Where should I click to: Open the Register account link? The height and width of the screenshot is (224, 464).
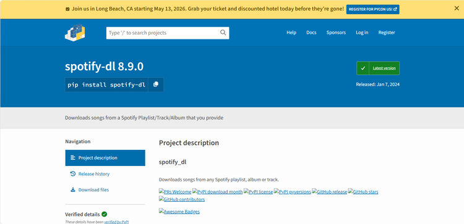tap(387, 33)
